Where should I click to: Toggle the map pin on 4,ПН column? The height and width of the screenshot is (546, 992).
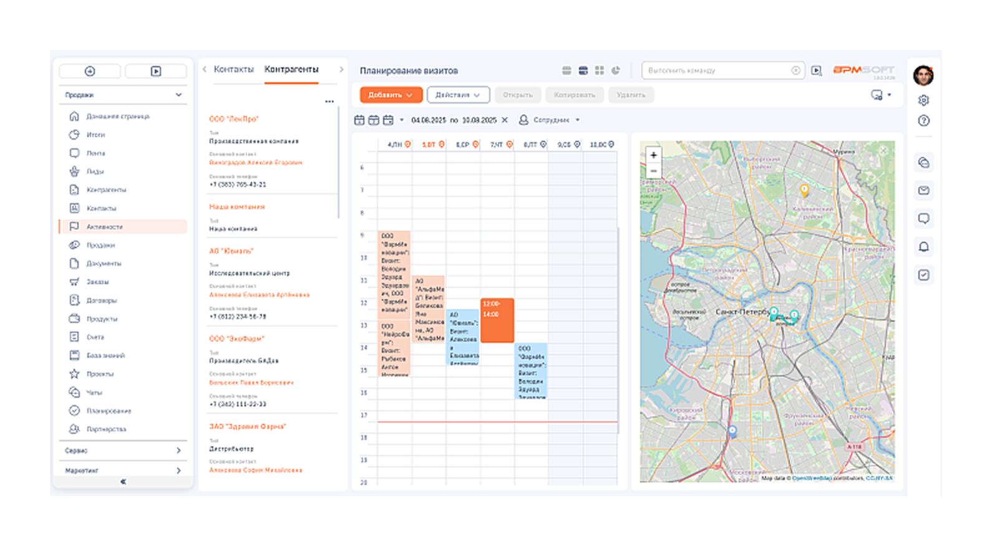point(407,145)
